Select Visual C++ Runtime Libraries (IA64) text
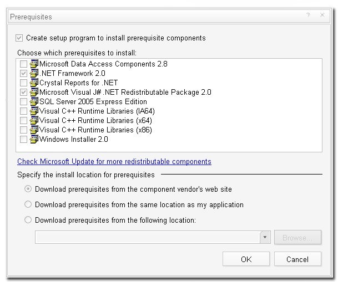This screenshot has width=338, height=282. [x=97, y=111]
